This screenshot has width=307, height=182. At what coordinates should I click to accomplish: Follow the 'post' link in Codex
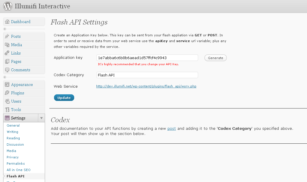coord(172,128)
